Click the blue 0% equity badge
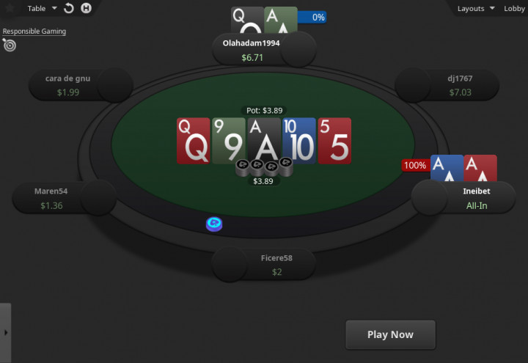Image resolution: width=528 pixels, height=363 pixels. [312, 17]
